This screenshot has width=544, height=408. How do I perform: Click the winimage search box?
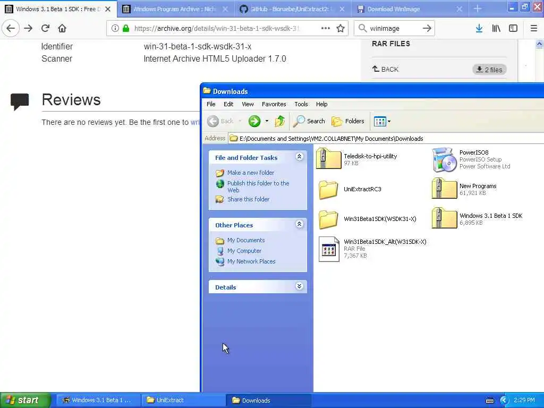click(394, 29)
